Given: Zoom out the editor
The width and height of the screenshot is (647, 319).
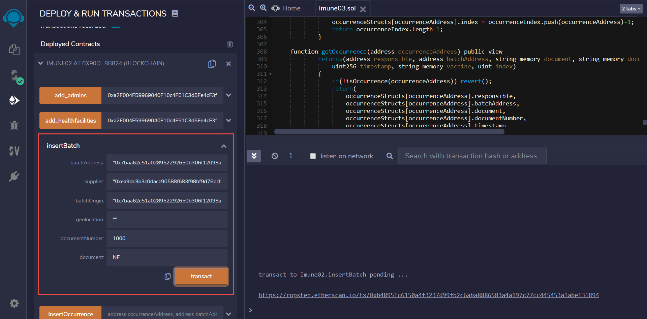Looking at the screenshot, I should [x=252, y=8].
